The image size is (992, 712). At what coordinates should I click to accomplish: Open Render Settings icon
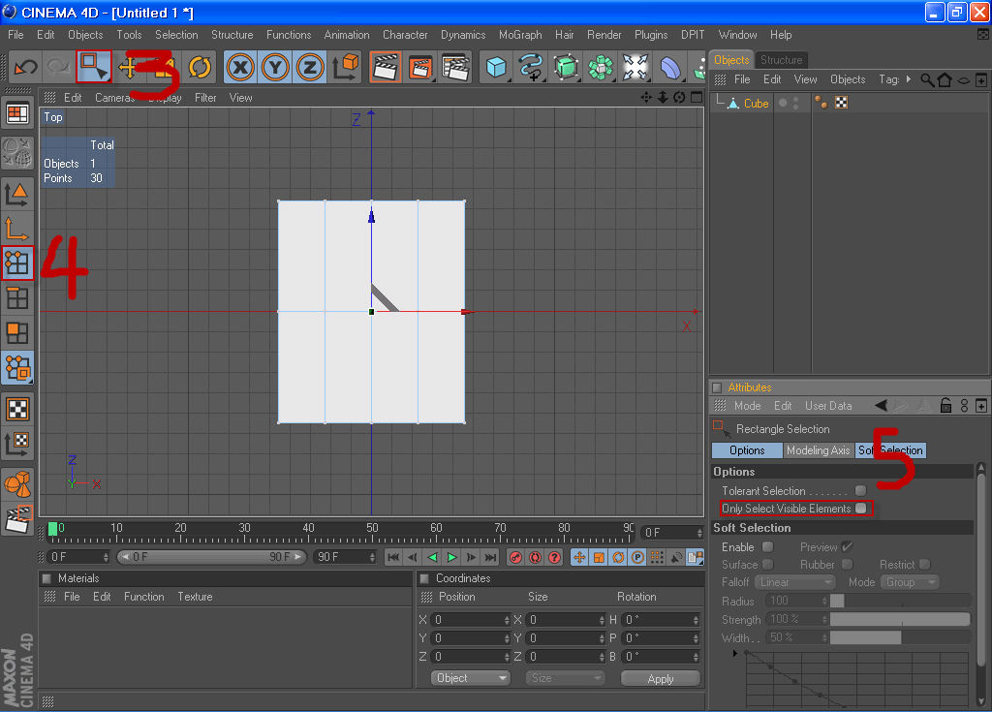coord(455,67)
